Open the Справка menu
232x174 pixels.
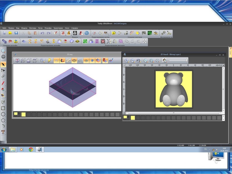(x=75, y=28)
